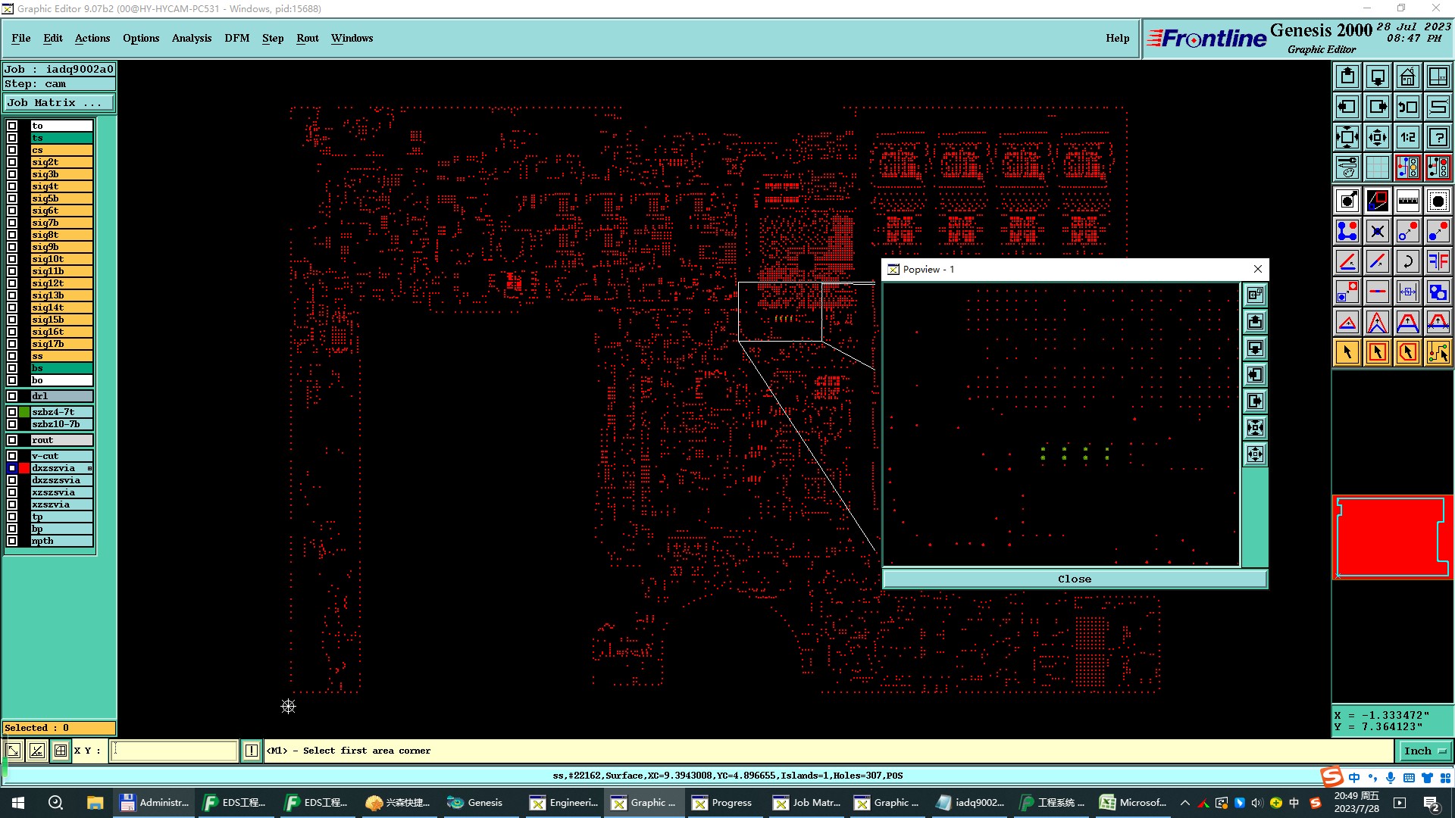Viewport: 1455px width, 818px height.
Task: Toggle checkbox for layer 'dxzszvia'
Action: [12, 468]
